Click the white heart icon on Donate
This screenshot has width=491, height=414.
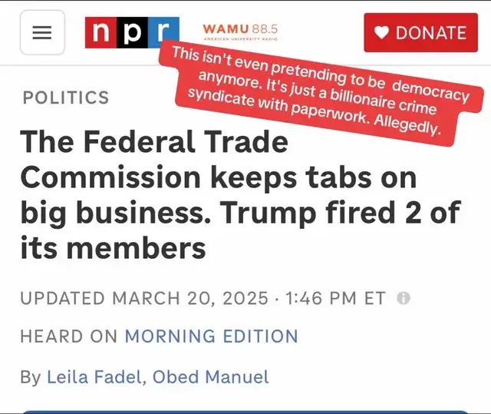point(381,32)
